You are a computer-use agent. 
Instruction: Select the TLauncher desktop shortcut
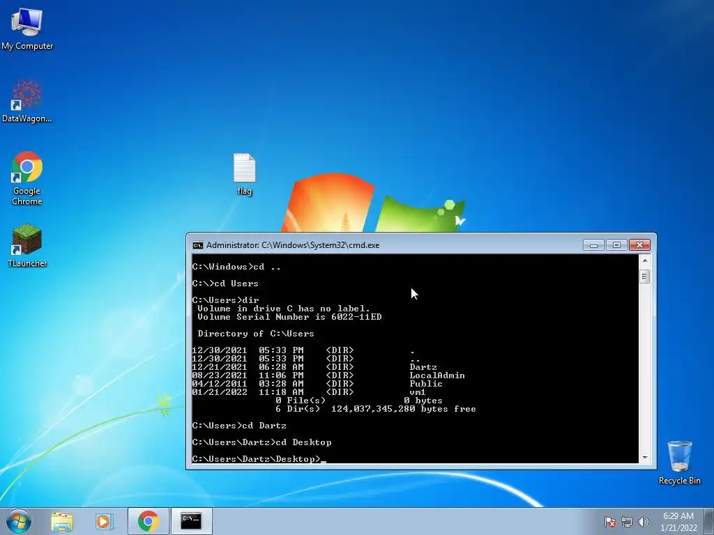27,246
